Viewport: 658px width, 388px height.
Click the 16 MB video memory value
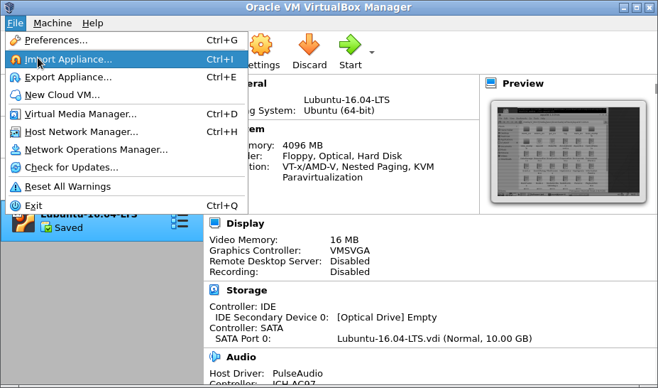(x=344, y=239)
